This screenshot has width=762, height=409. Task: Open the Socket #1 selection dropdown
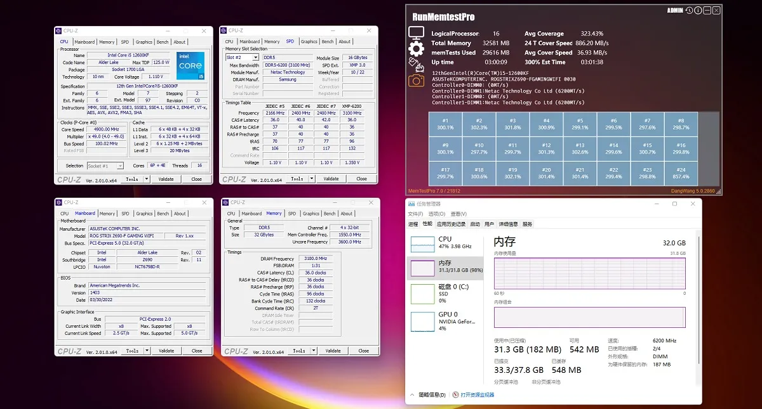point(105,166)
